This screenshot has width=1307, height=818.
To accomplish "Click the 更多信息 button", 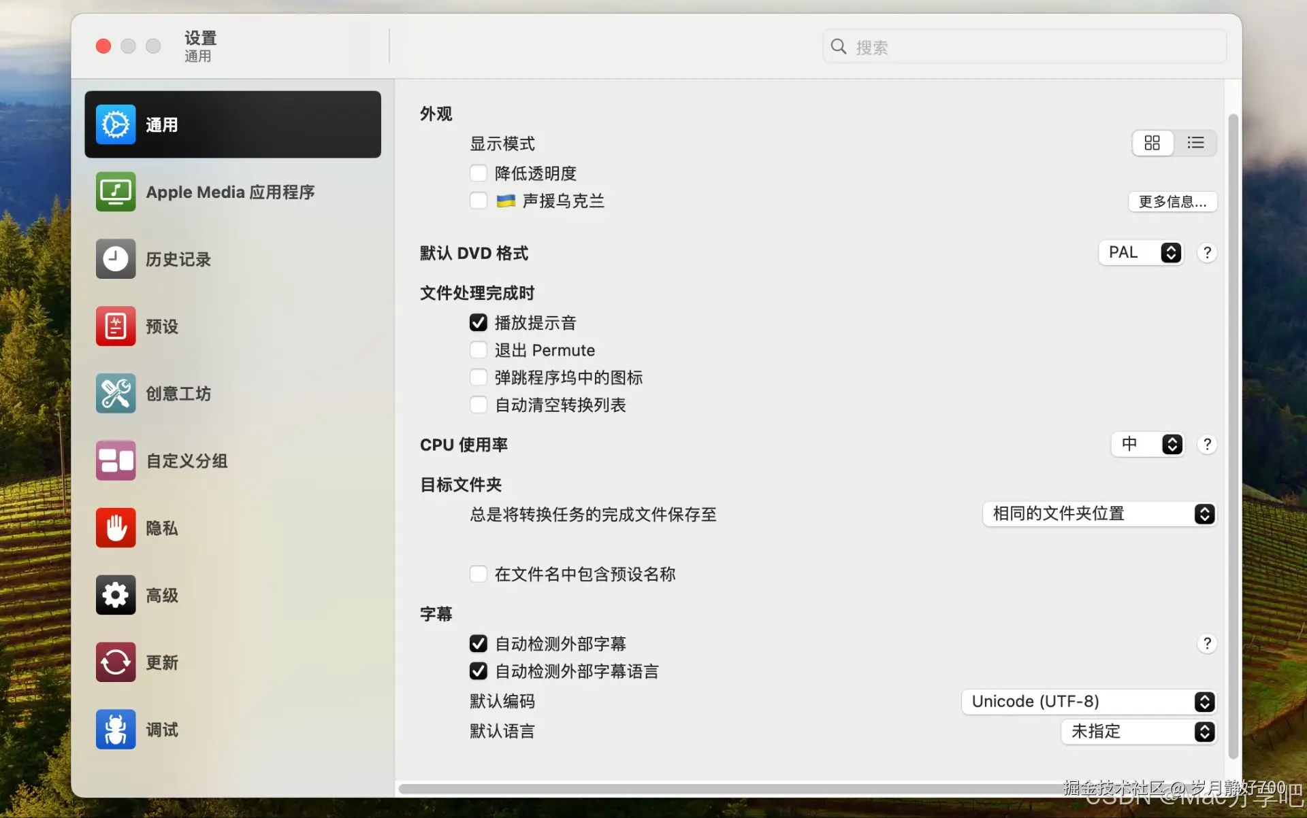I will click(x=1172, y=201).
